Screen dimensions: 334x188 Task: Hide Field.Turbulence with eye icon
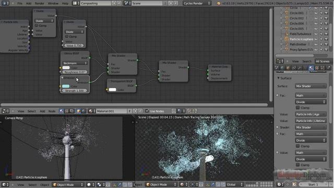pos(316,34)
